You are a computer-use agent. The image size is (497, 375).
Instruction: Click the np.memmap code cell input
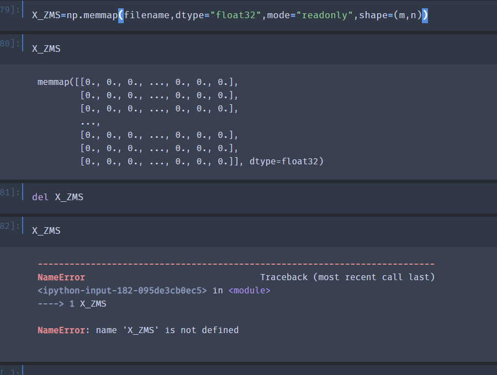[x=260, y=15]
